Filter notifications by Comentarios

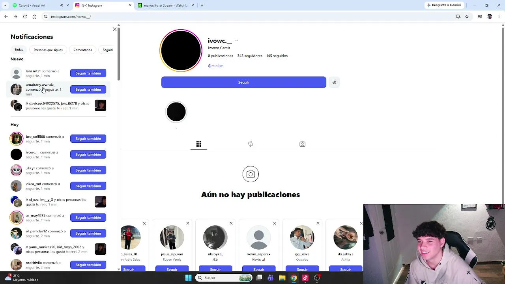(x=83, y=50)
